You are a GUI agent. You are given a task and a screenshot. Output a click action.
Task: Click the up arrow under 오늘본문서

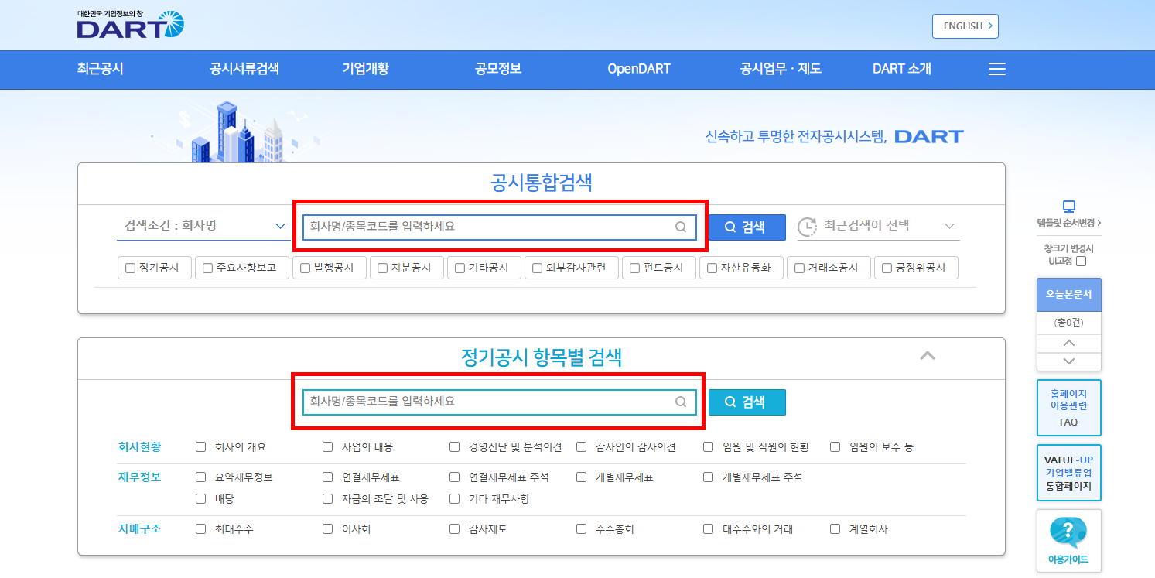tap(1068, 343)
